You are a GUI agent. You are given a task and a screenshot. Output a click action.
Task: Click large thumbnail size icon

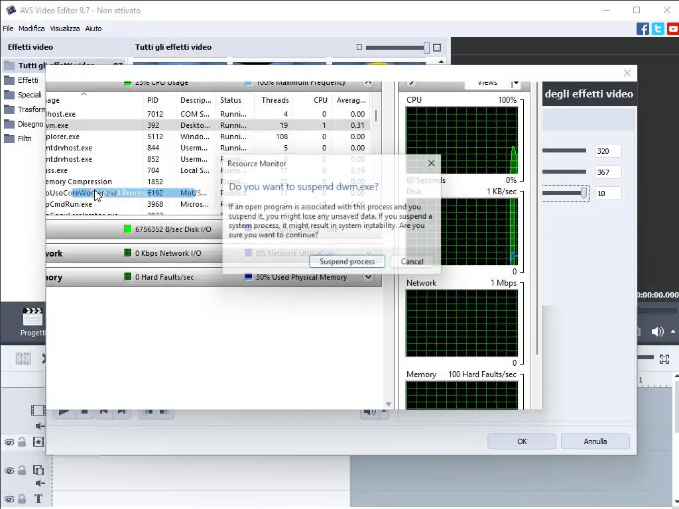click(x=437, y=48)
